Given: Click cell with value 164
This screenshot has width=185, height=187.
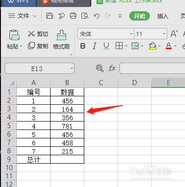Looking at the screenshot, I should click(67, 109).
